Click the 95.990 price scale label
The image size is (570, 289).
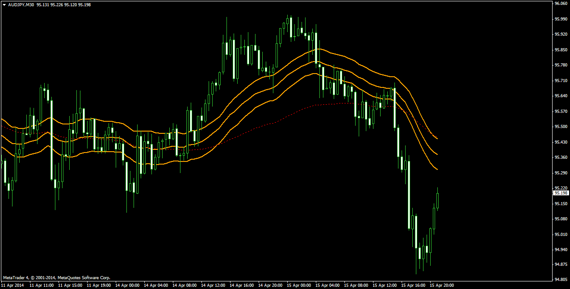561,19
